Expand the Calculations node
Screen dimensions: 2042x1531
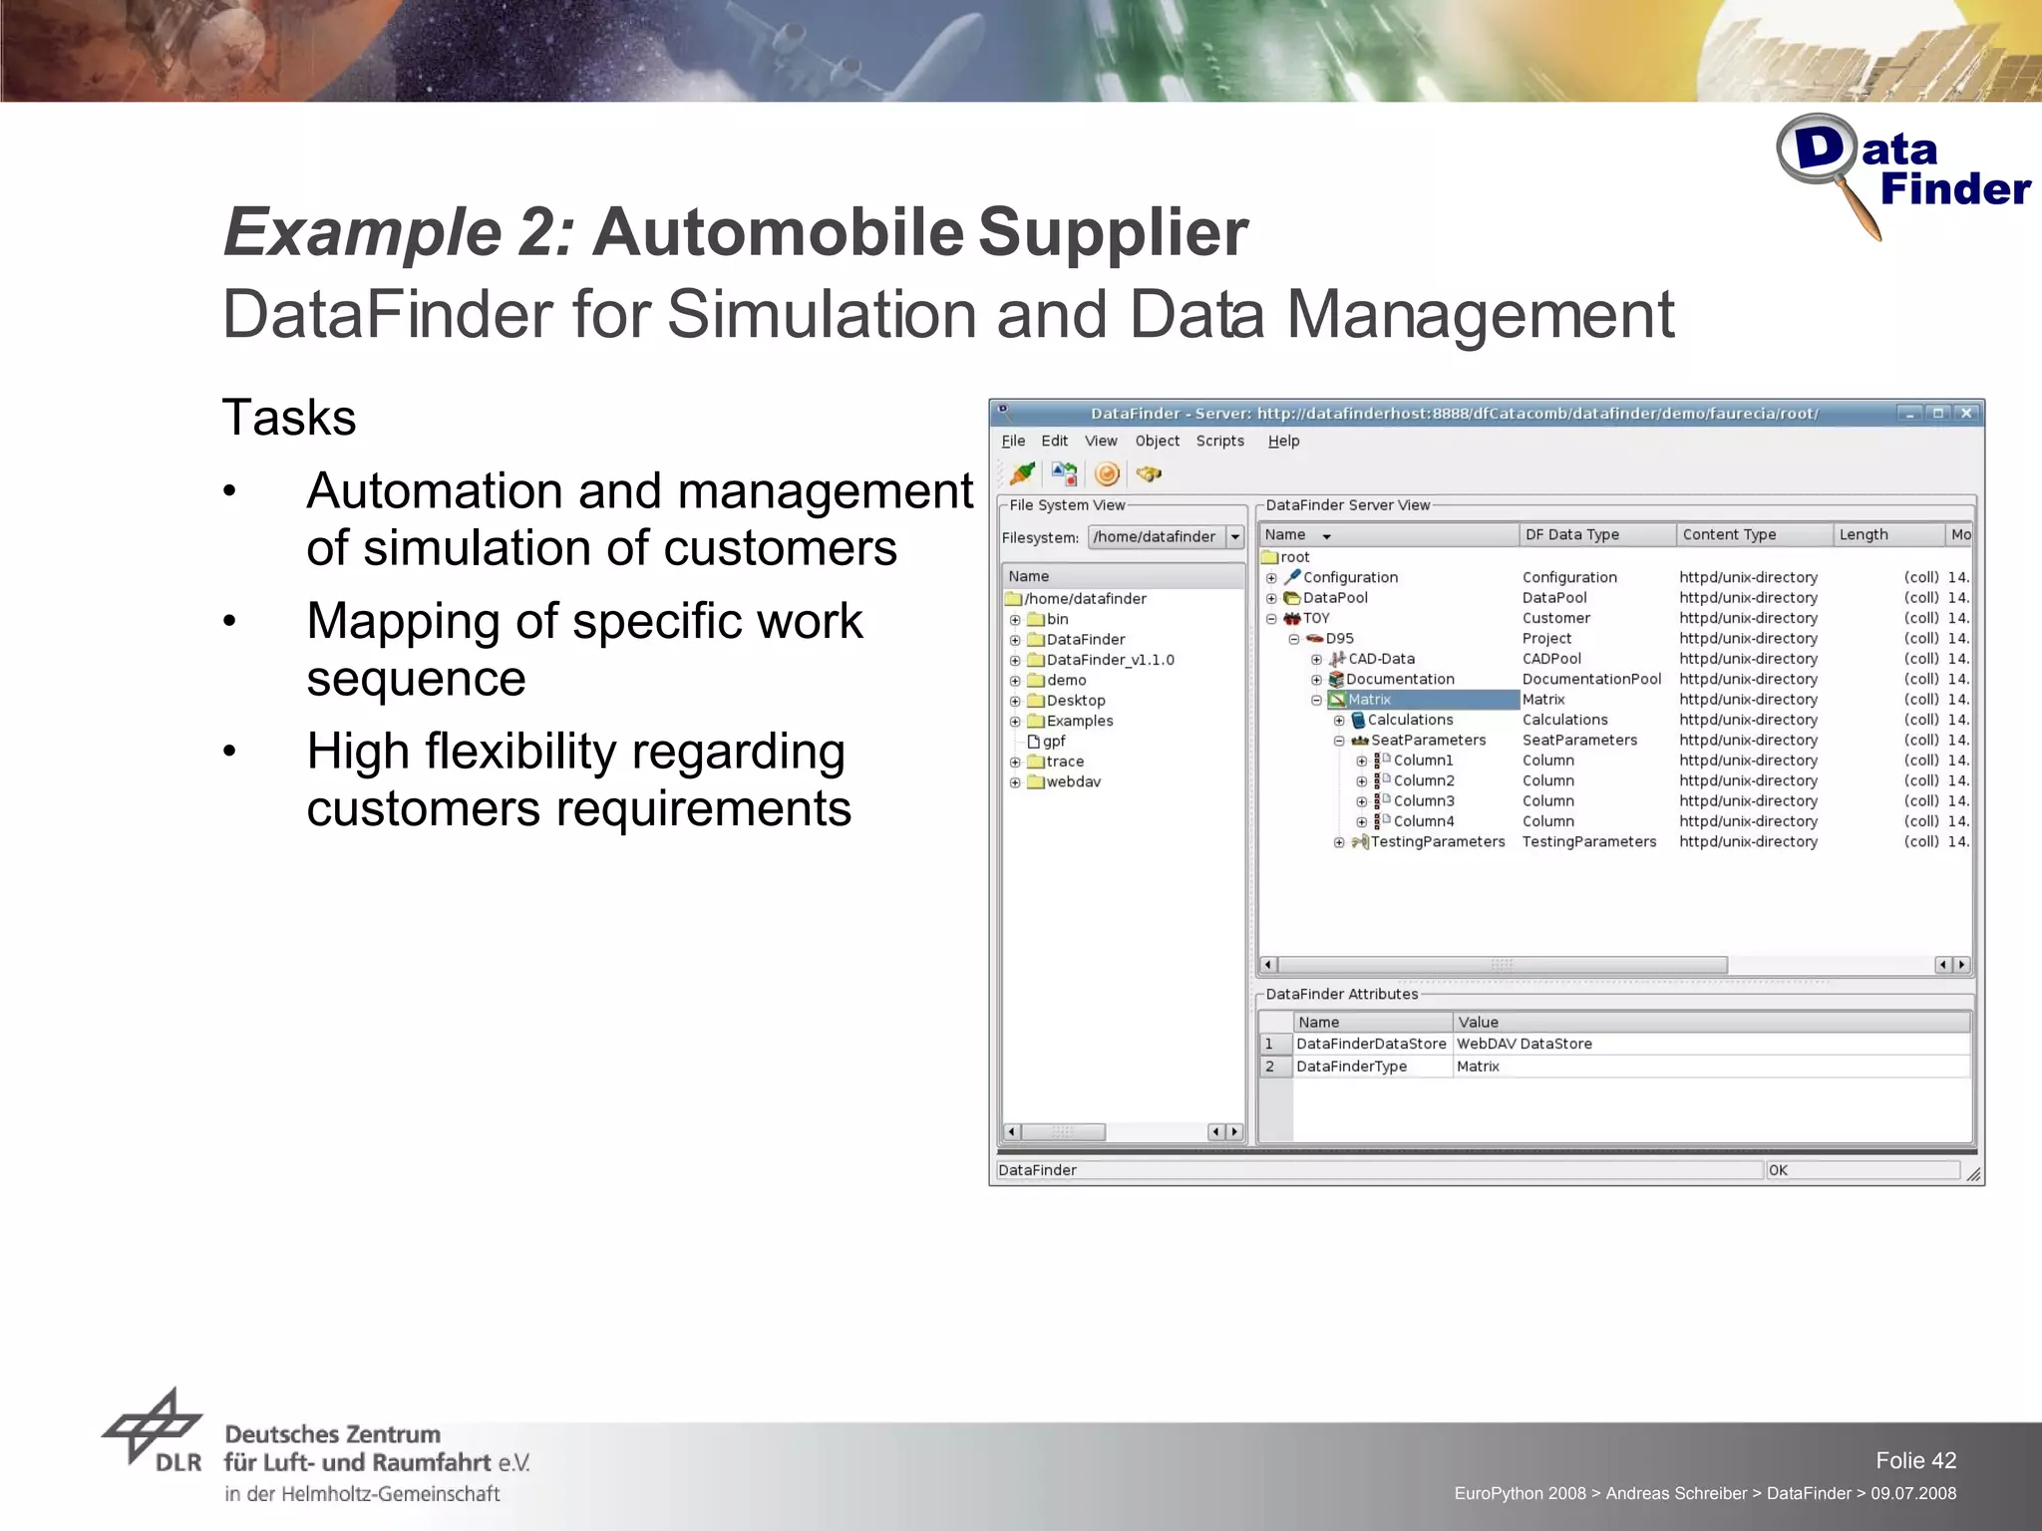coord(1339,721)
